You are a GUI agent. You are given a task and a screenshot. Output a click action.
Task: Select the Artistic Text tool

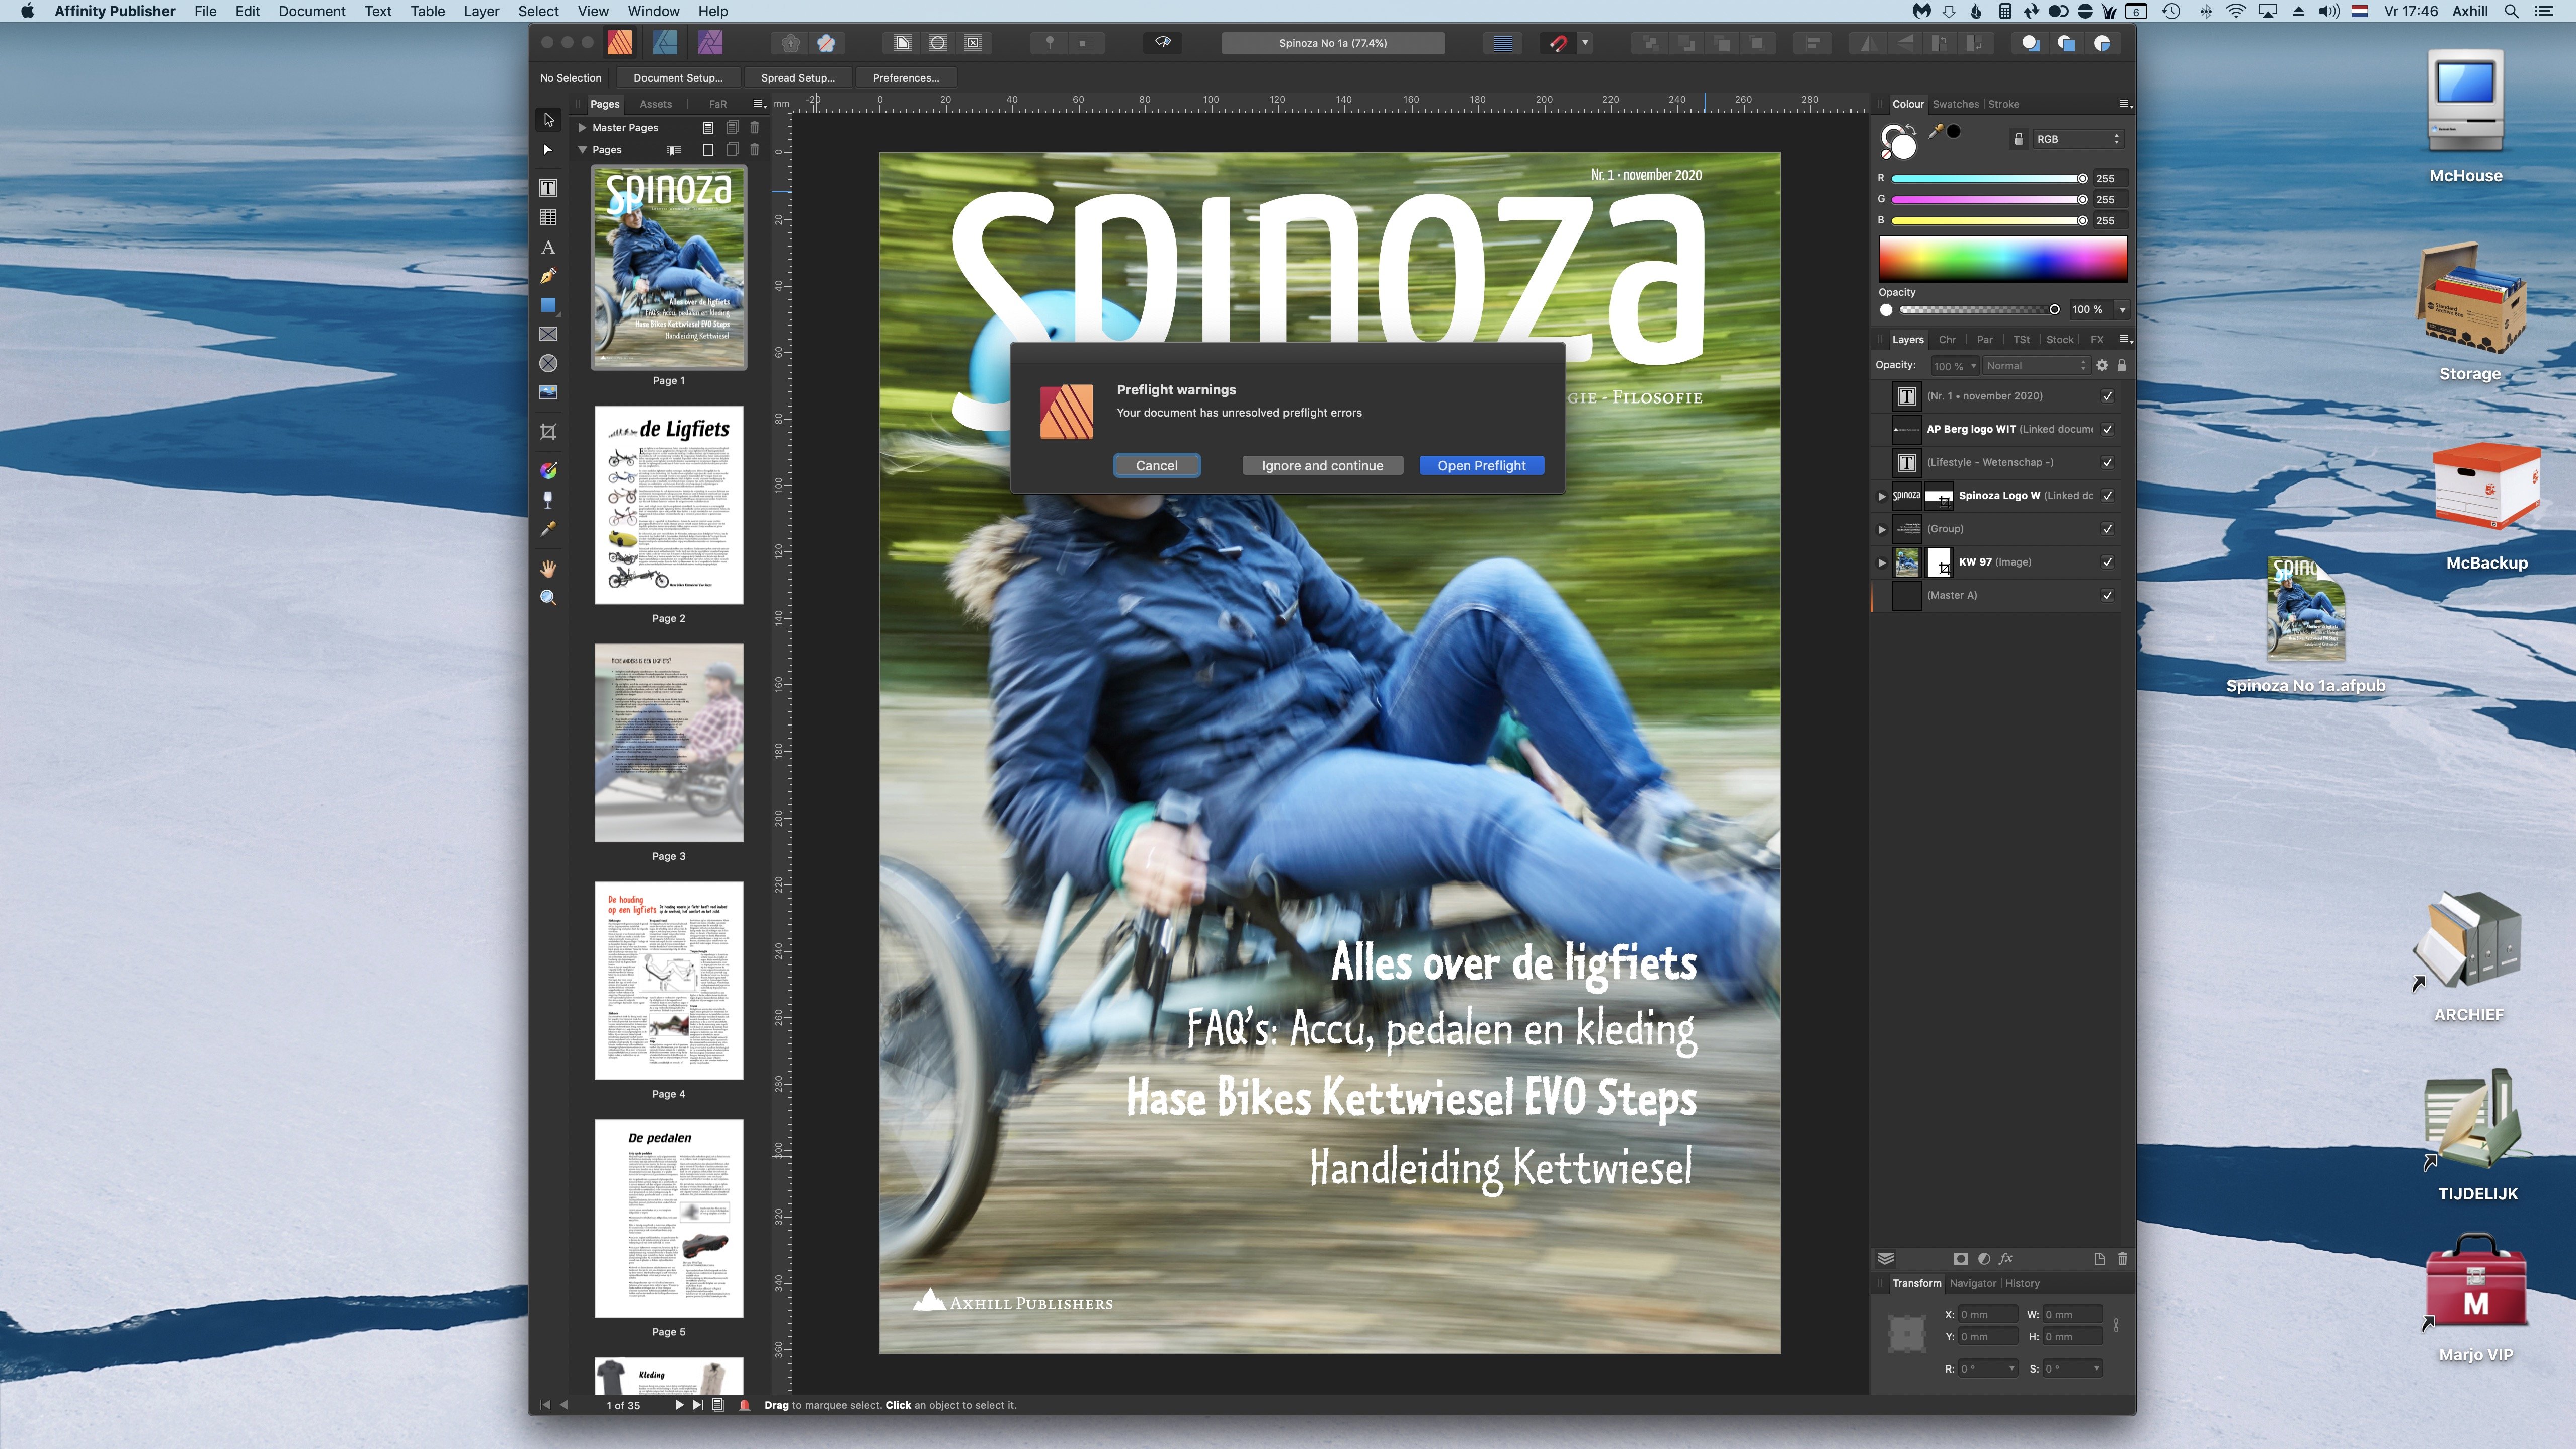(x=548, y=247)
